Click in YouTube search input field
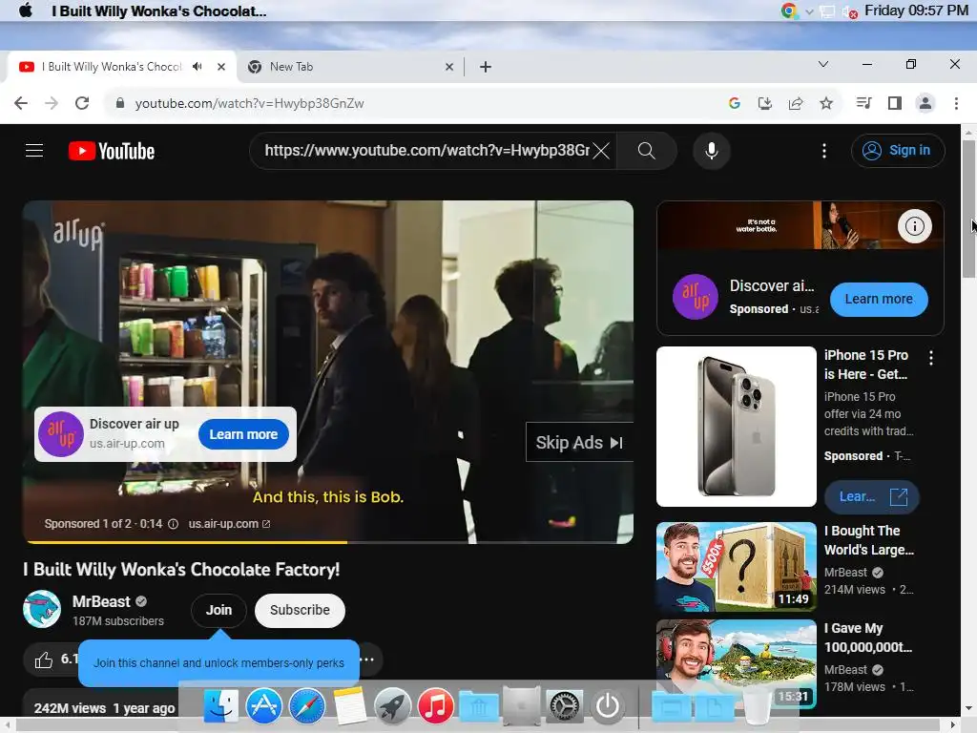Image resolution: width=977 pixels, height=733 pixels. click(426, 150)
